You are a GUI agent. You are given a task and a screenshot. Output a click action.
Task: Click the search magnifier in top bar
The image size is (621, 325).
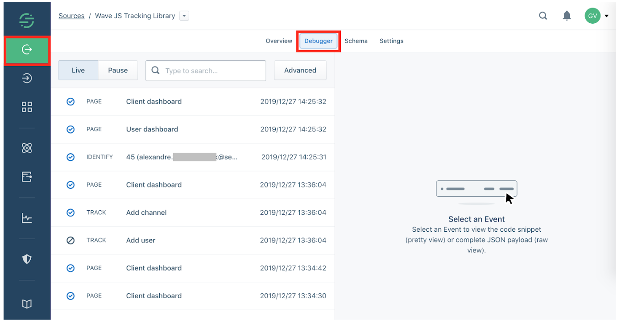coord(543,16)
